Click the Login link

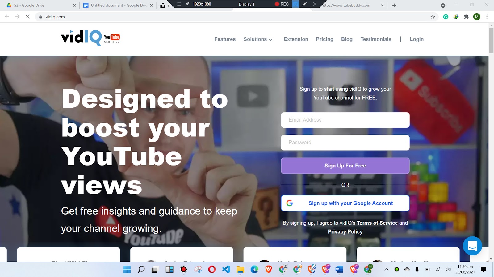tap(417, 39)
